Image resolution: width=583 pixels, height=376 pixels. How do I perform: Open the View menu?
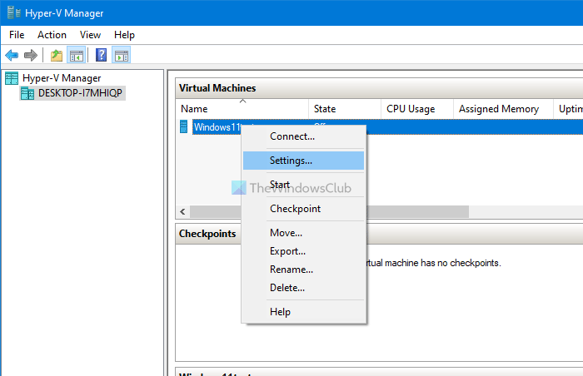pyautogui.click(x=90, y=35)
